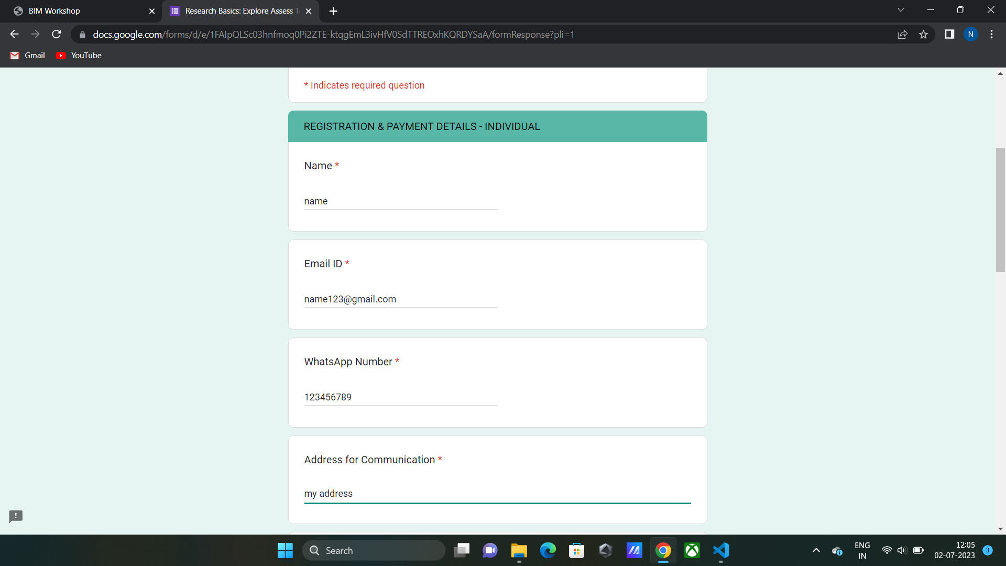
Task: Open the YouTube bookmark
Action: click(x=79, y=56)
